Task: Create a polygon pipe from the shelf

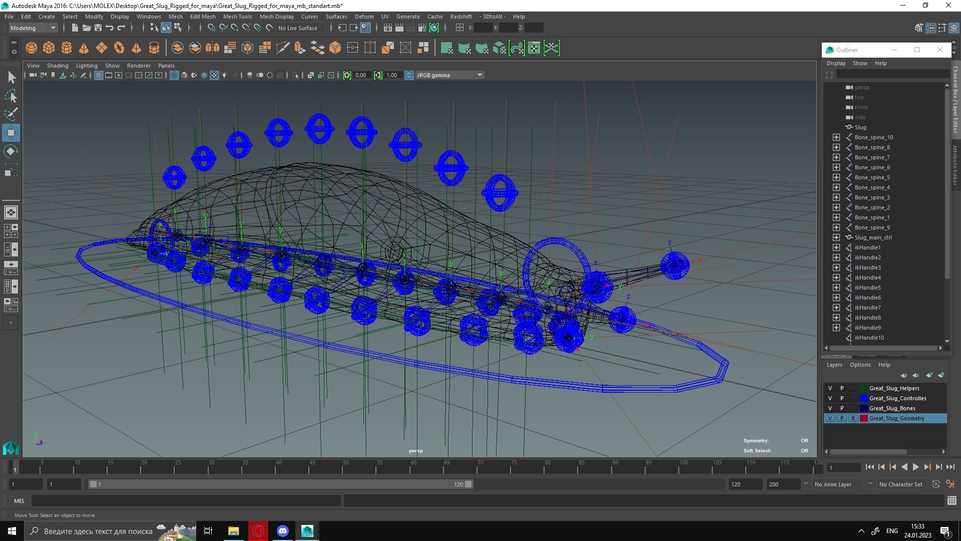Action: pos(154,48)
